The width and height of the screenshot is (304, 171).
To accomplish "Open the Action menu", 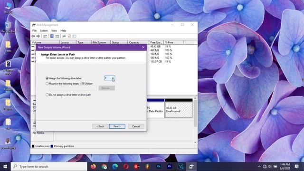I will point(44,30).
